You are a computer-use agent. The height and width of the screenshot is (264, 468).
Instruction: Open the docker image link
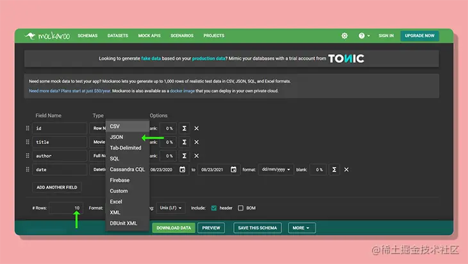[x=182, y=91]
